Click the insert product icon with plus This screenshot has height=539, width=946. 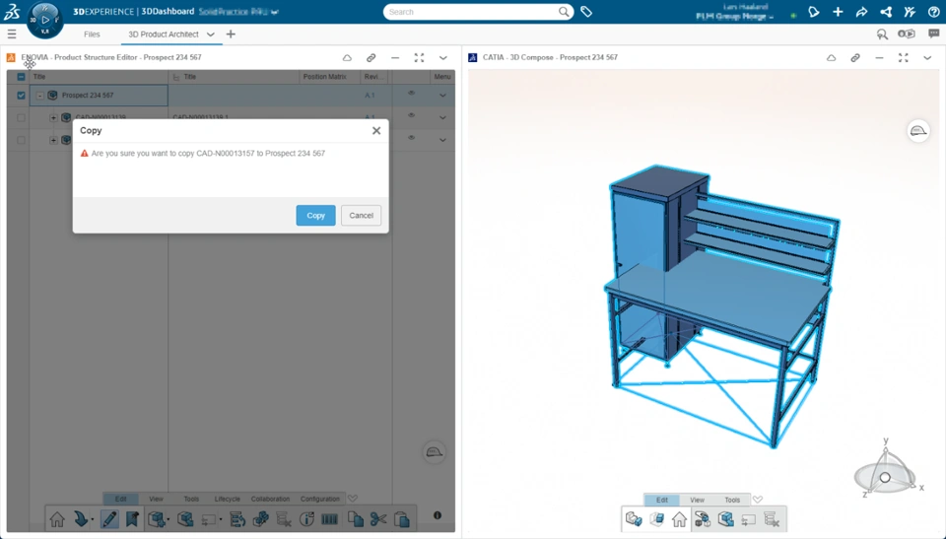158,519
